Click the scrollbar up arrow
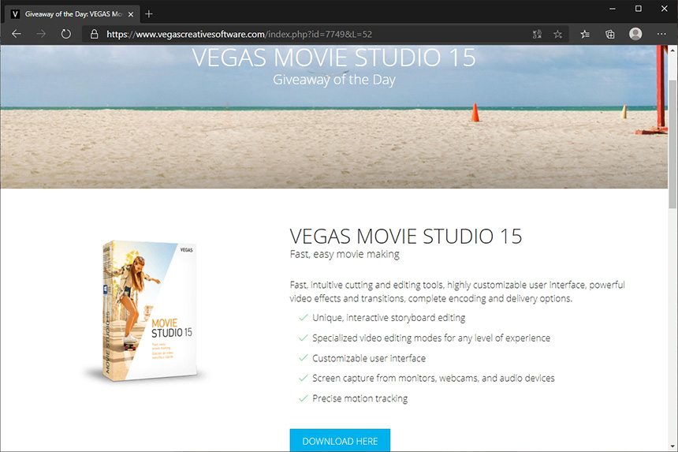 click(x=672, y=50)
